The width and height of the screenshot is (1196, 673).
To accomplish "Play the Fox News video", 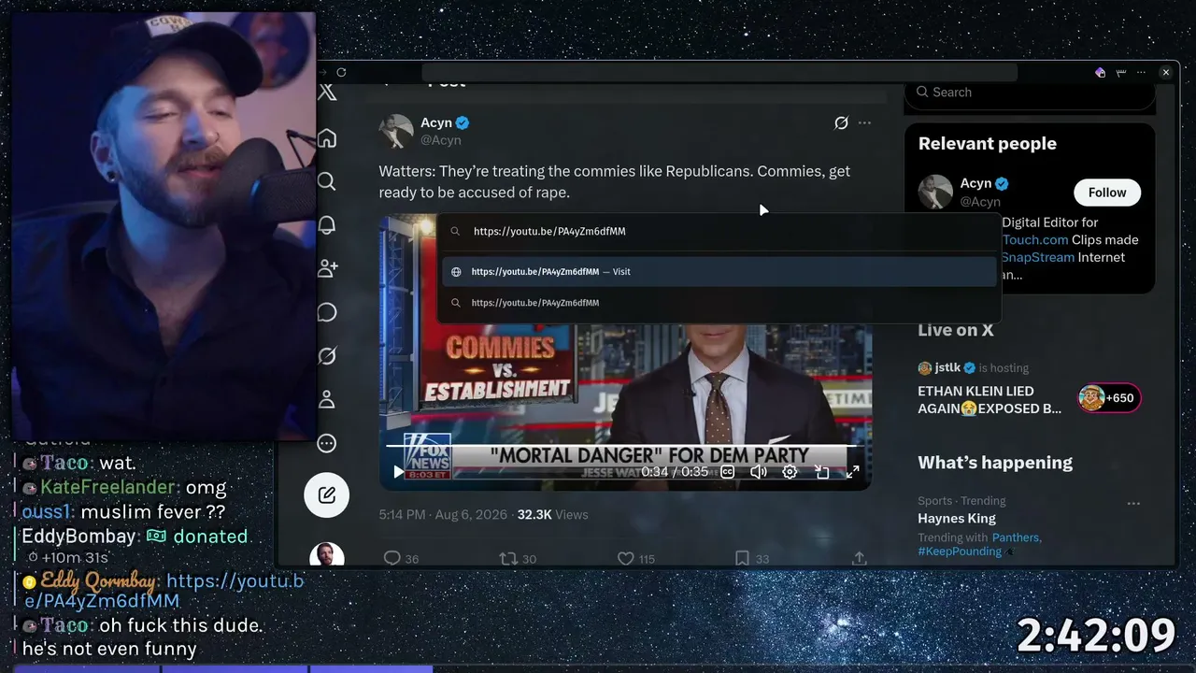I will 399,472.
